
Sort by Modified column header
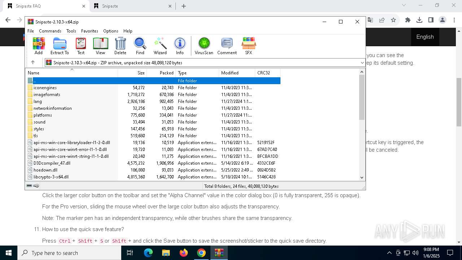pyautogui.click(x=237, y=73)
